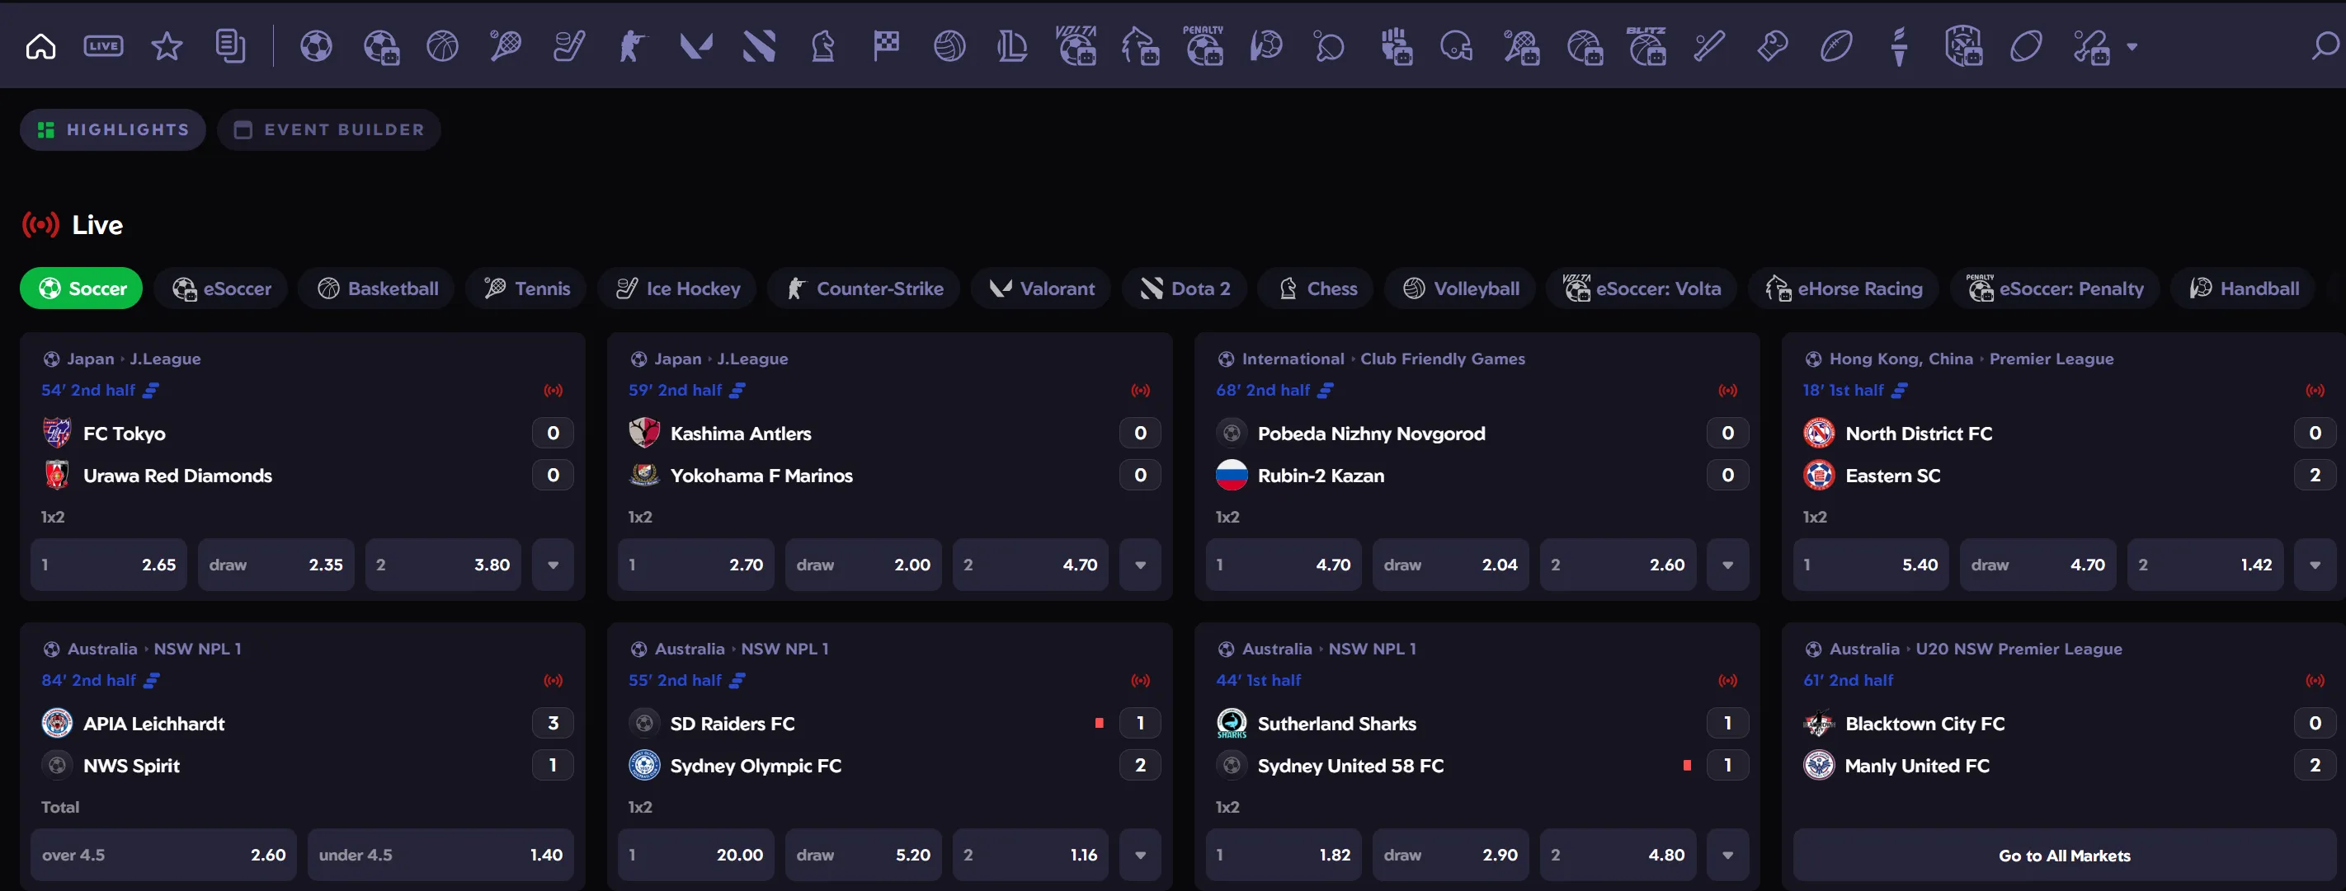Screen dimensions: 2346x891
Task: Switch to the eHorse Racing live filter
Action: [1844, 288]
